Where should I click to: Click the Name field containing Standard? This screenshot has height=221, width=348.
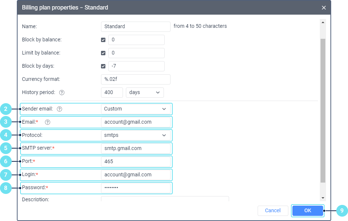tap(135, 27)
